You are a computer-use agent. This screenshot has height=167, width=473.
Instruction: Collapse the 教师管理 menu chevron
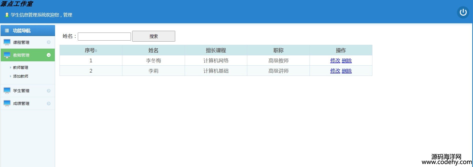(x=49, y=55)
